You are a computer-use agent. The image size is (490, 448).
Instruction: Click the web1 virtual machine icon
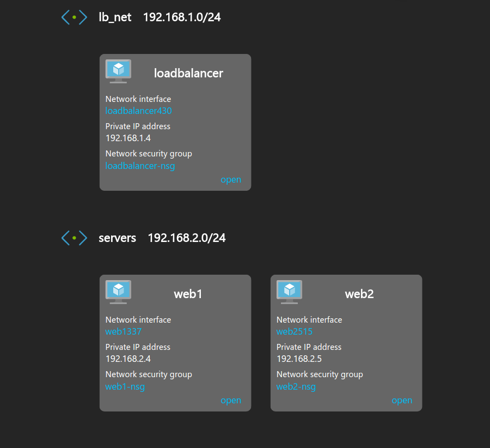point(118,292)
